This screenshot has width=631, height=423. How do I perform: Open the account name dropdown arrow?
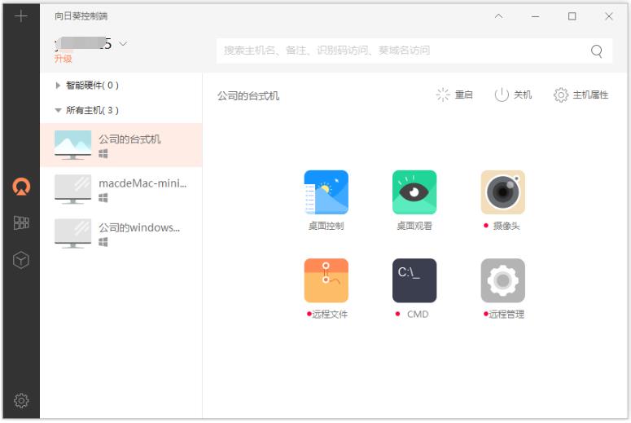(x=123, y=43)
